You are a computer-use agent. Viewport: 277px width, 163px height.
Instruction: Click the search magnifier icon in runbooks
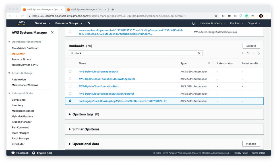coord(72,53)
